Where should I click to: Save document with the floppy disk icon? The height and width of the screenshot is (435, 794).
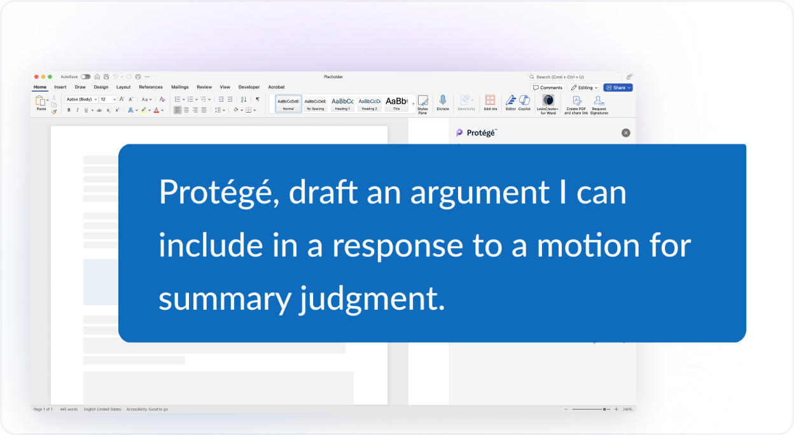point(106,77)
